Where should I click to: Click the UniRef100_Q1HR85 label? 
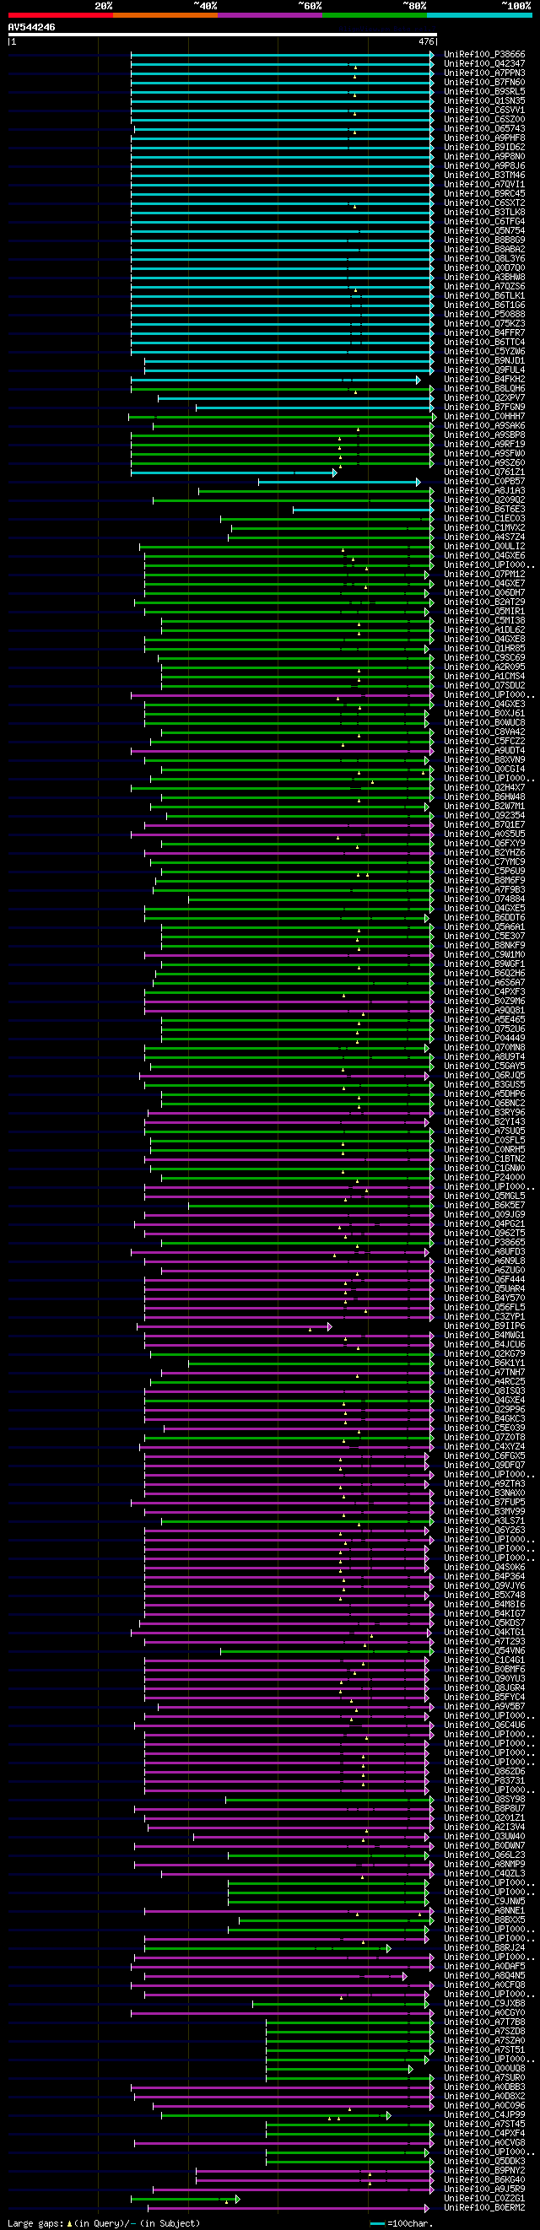click(x=484, y=648)
